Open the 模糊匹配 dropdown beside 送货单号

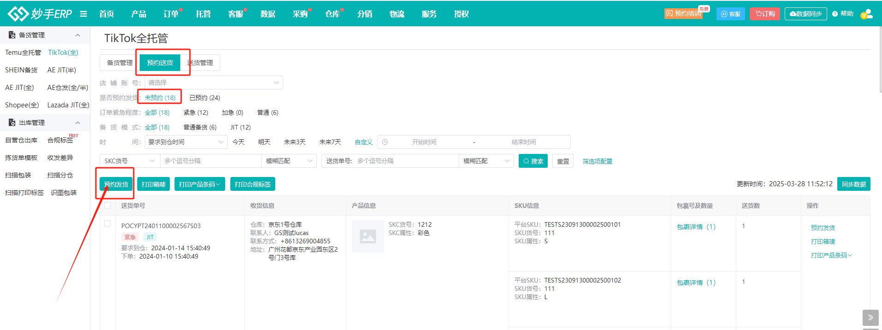click(x=486, y=161)
